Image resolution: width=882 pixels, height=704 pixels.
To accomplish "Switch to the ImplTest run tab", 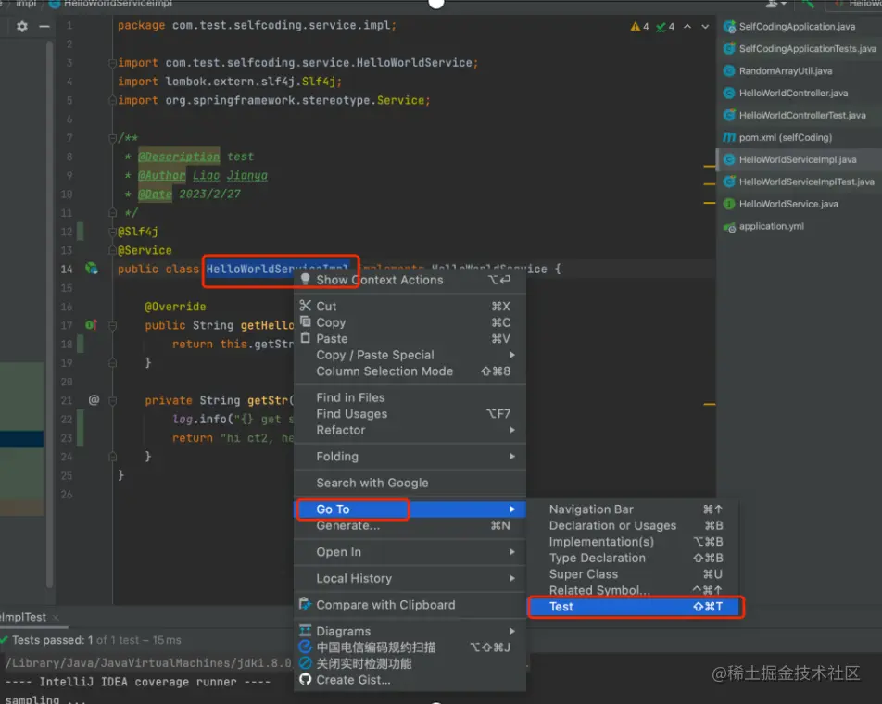I will coord(23,617).
